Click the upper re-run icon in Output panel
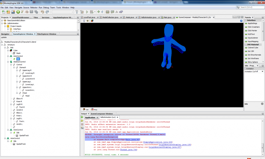The image size is (265, 159). (82, 117)
